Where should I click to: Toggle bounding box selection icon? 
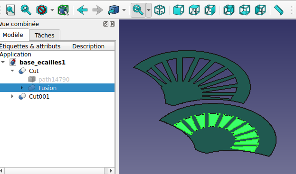point(63,10)
